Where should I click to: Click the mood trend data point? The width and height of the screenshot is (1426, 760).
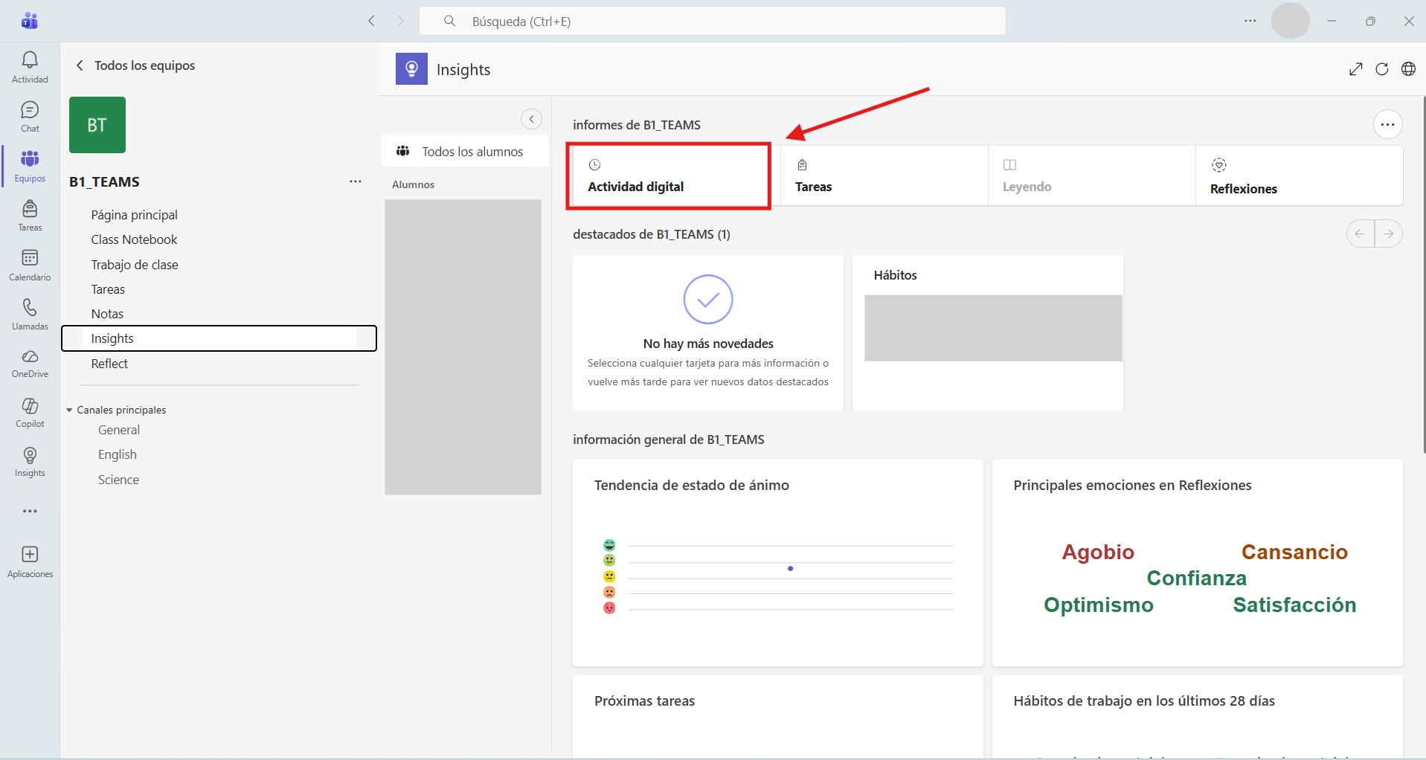(790, 569)
